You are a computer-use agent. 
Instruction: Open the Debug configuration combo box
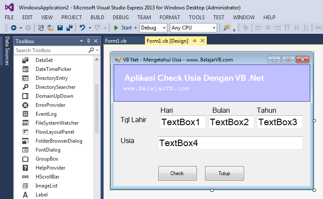pos(153,28)
